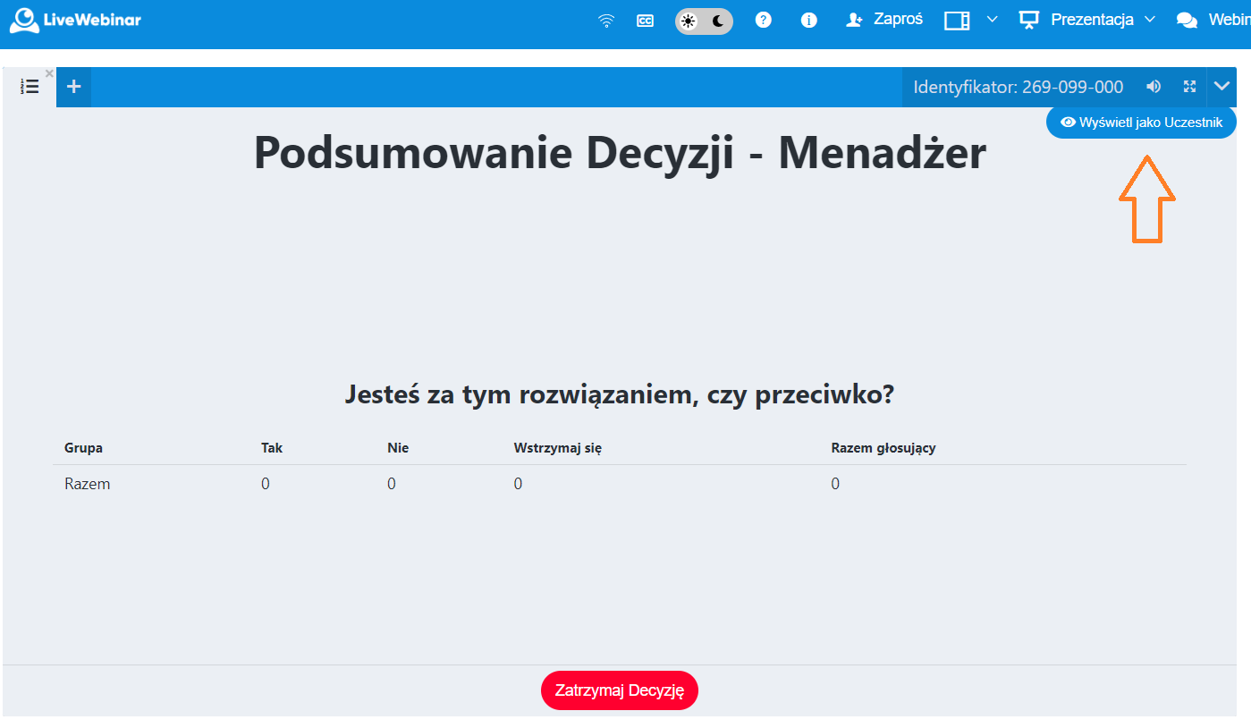Click the Zaproś invite button
This screenshot has height=728, width=1251.
tap(884, 20)
